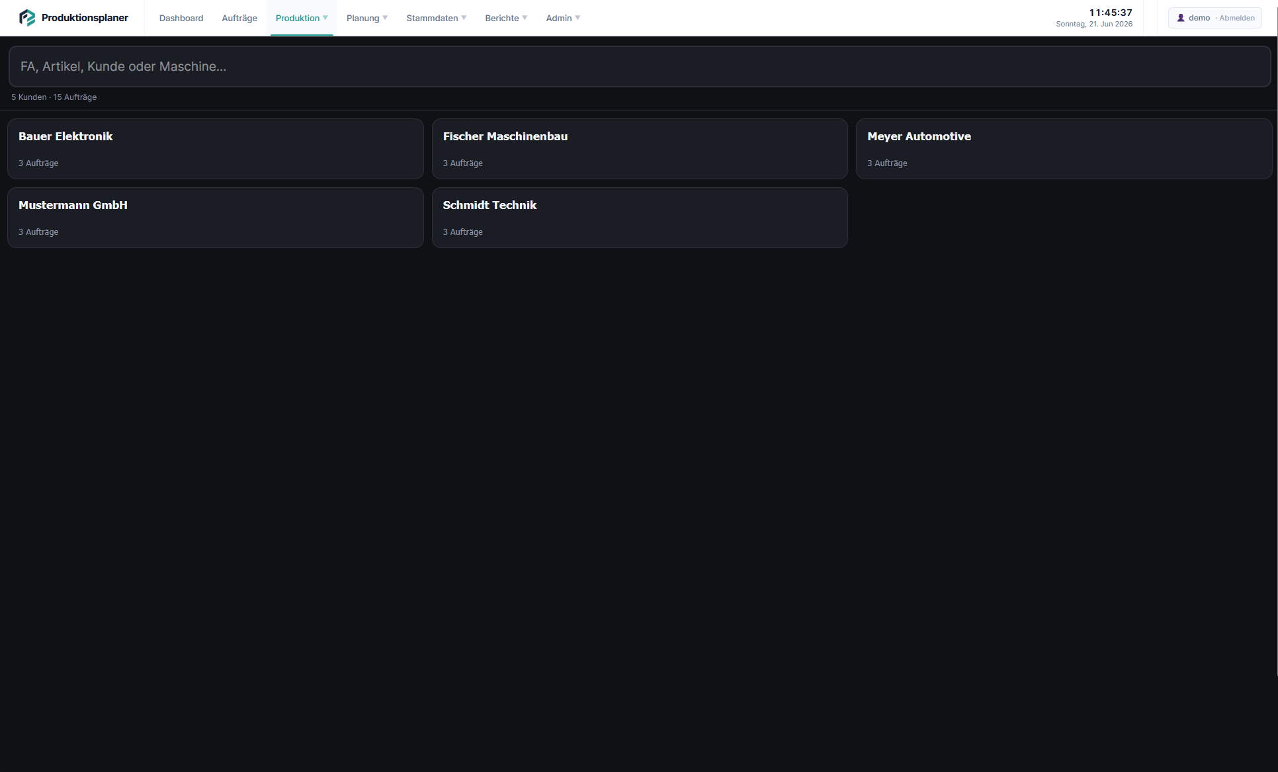Click the Produktionsplaner brand title

85,18
